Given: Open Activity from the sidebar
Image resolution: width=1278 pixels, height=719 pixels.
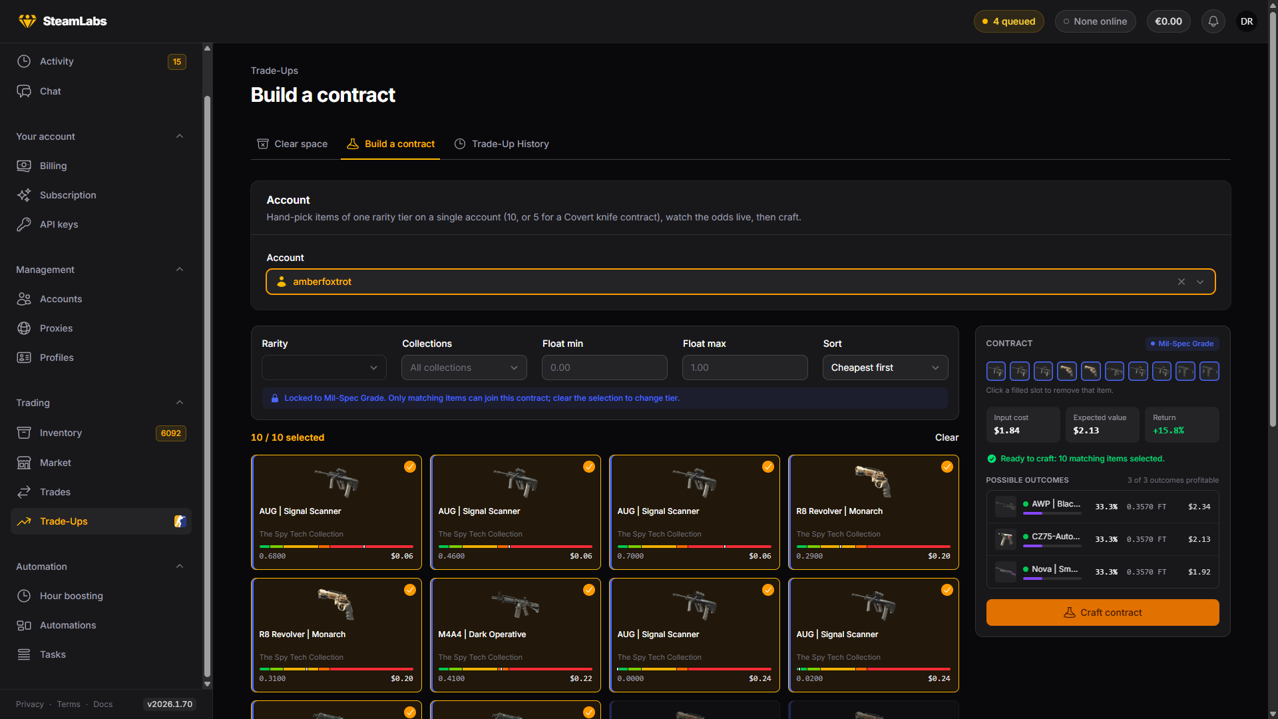Looking at the screenshot, I should tap(101, 61).
